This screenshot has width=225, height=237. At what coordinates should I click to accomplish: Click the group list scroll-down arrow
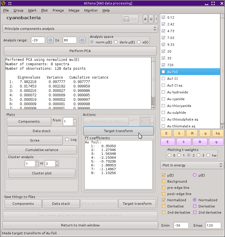[x=222, y=127]
